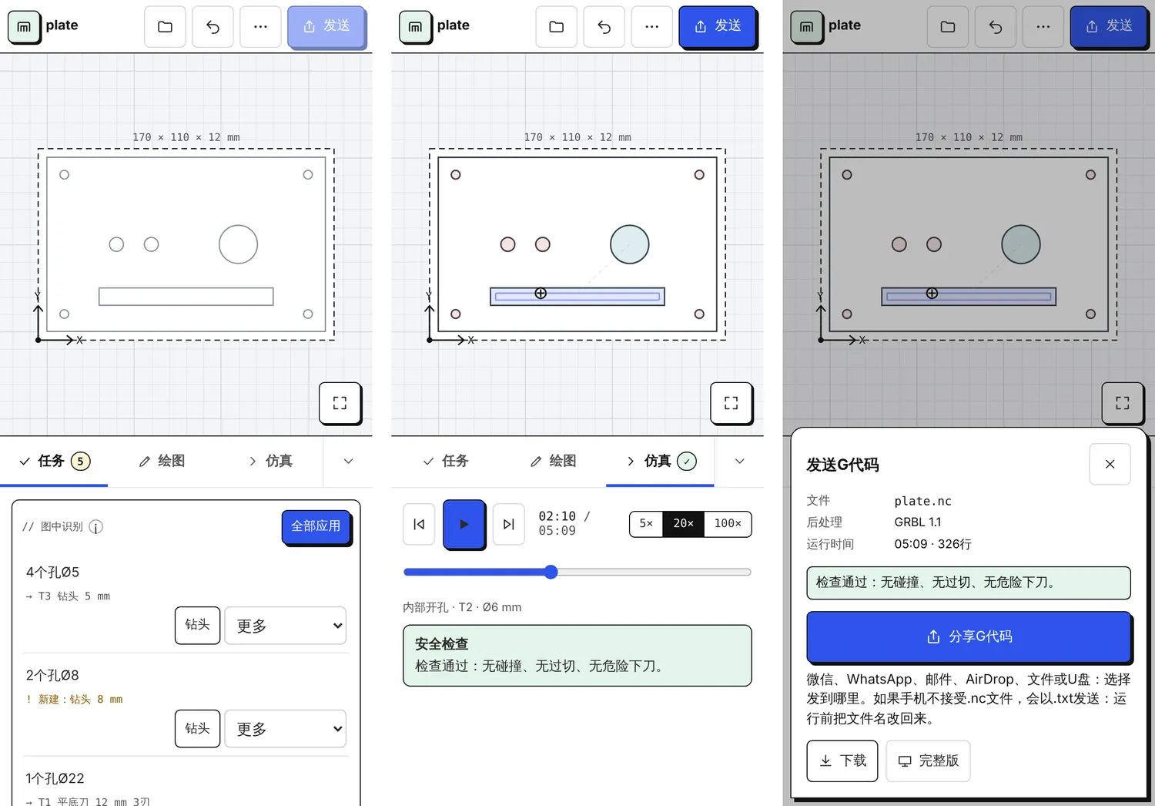Click simulation progress slider handle
The image size is (1155, 806).
(551, 572)
